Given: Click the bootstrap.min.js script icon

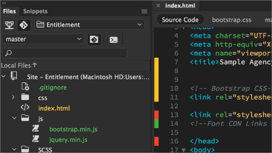Looking at the screenshot, I should pyautogui.click(x=36, y=129).
